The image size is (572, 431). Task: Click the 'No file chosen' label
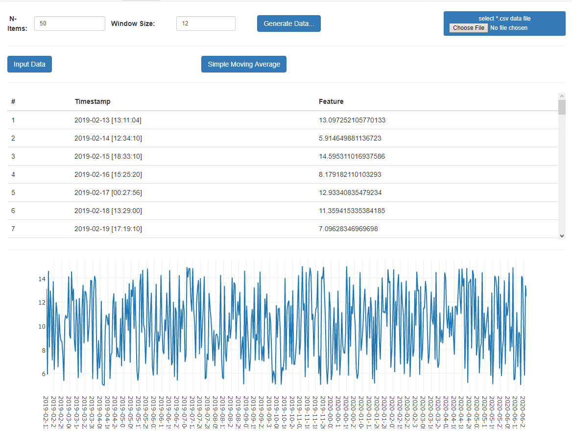point(508,28)
